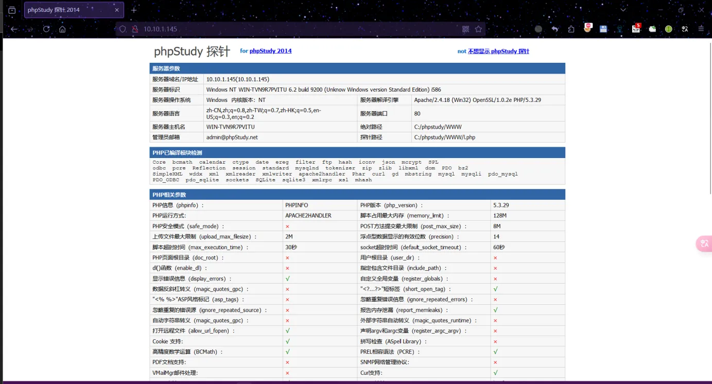Select the Windows NT WIN-TVN9R7PVITU server identifier text
712x384 pixels.
click(323, 90)
